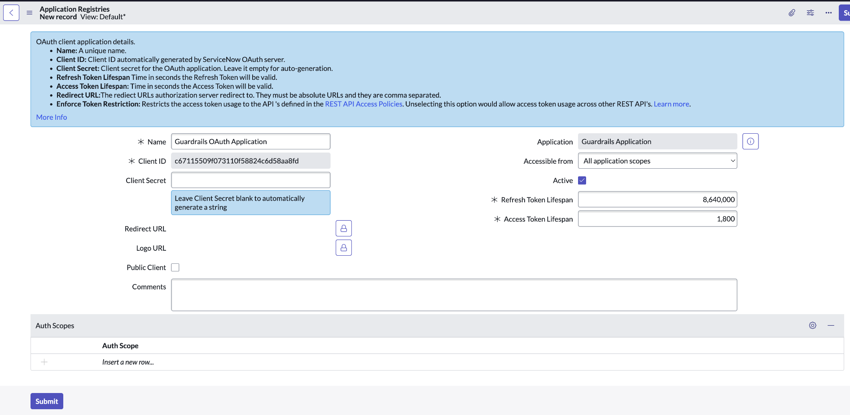This screenshot has height=415, width=850.
Task: Click the paperclip attachments icon
Action: [x=792, y=13]
